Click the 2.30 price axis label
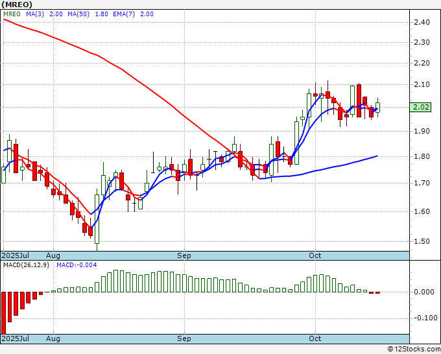The image size is (441, 354). click(422, 42)
